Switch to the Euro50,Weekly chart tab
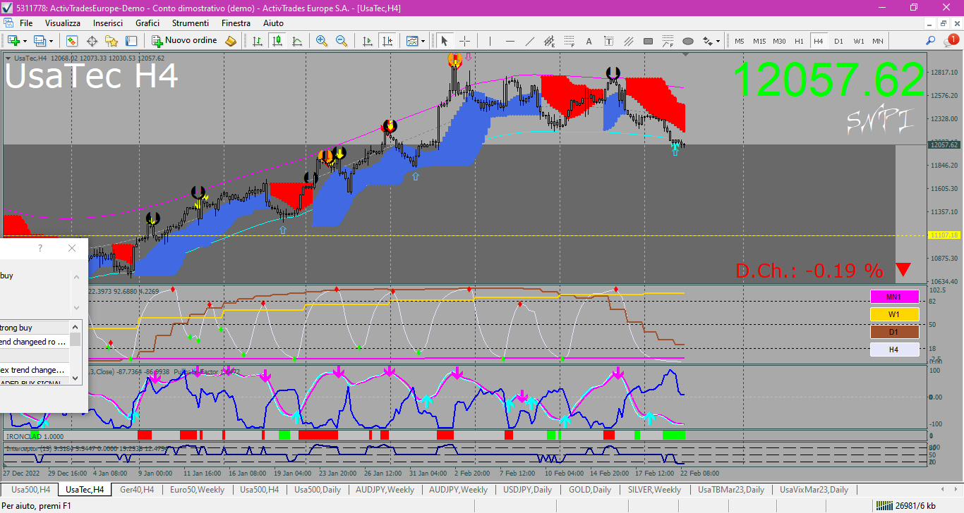Image resolution: width=964 pixels, height=513 pixels. point(198,489)
